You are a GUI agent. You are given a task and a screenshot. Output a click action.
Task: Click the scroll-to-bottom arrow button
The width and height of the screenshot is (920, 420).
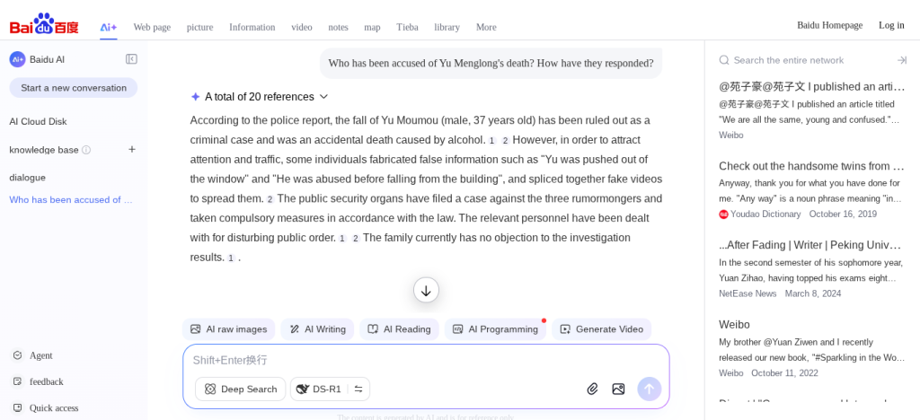(x=426, y=290)
